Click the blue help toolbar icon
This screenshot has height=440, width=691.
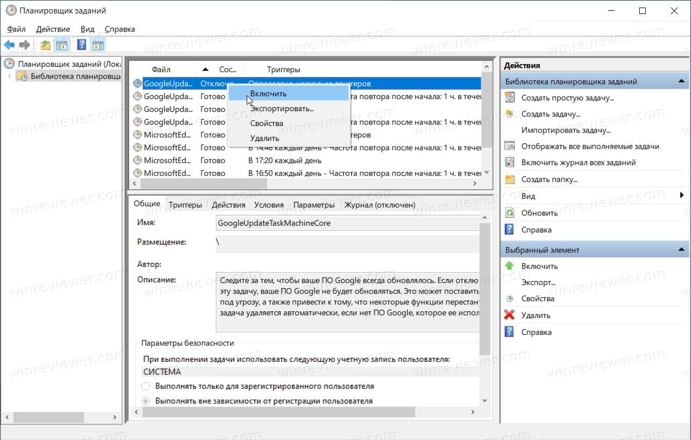pyautogui.click(x=82, y=45)
